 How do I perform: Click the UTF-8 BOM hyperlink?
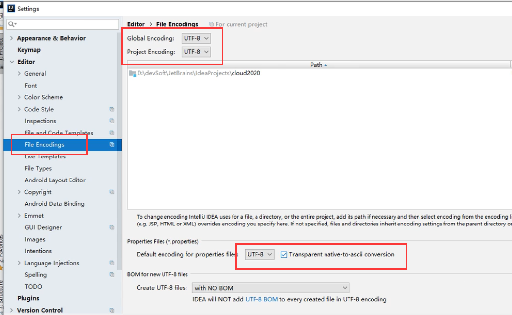261,299
